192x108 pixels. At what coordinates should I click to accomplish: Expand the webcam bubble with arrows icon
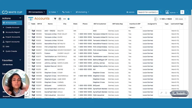[x=27, y=94]
